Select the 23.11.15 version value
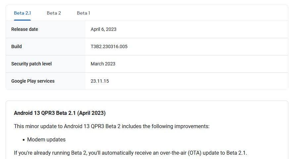Viewport: 292px width, 159px height. 100,81
